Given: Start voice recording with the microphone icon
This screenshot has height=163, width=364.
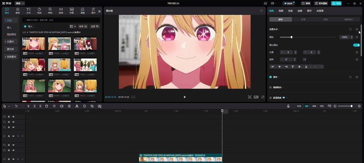Looking at the screenshot, I should point(288,106).
